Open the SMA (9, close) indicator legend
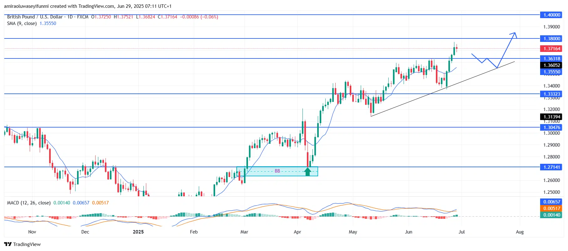 click(x=22, y=23)
